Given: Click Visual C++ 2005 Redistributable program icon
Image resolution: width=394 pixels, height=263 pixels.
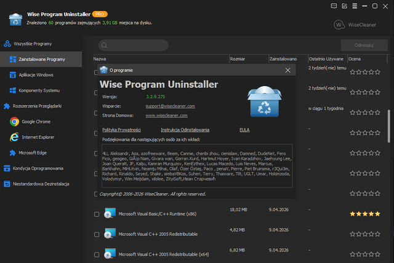Looking at the screenshot, I should (110, 233).
